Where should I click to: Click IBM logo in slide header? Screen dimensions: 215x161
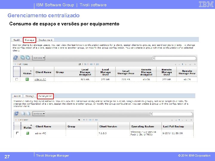click(x=206, y=4)
